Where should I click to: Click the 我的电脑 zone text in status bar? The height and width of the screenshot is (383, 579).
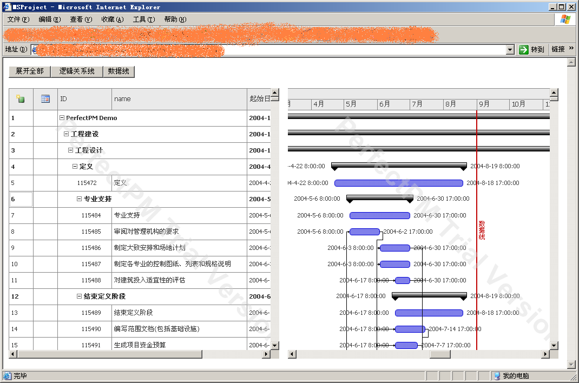tap(516, 375)
